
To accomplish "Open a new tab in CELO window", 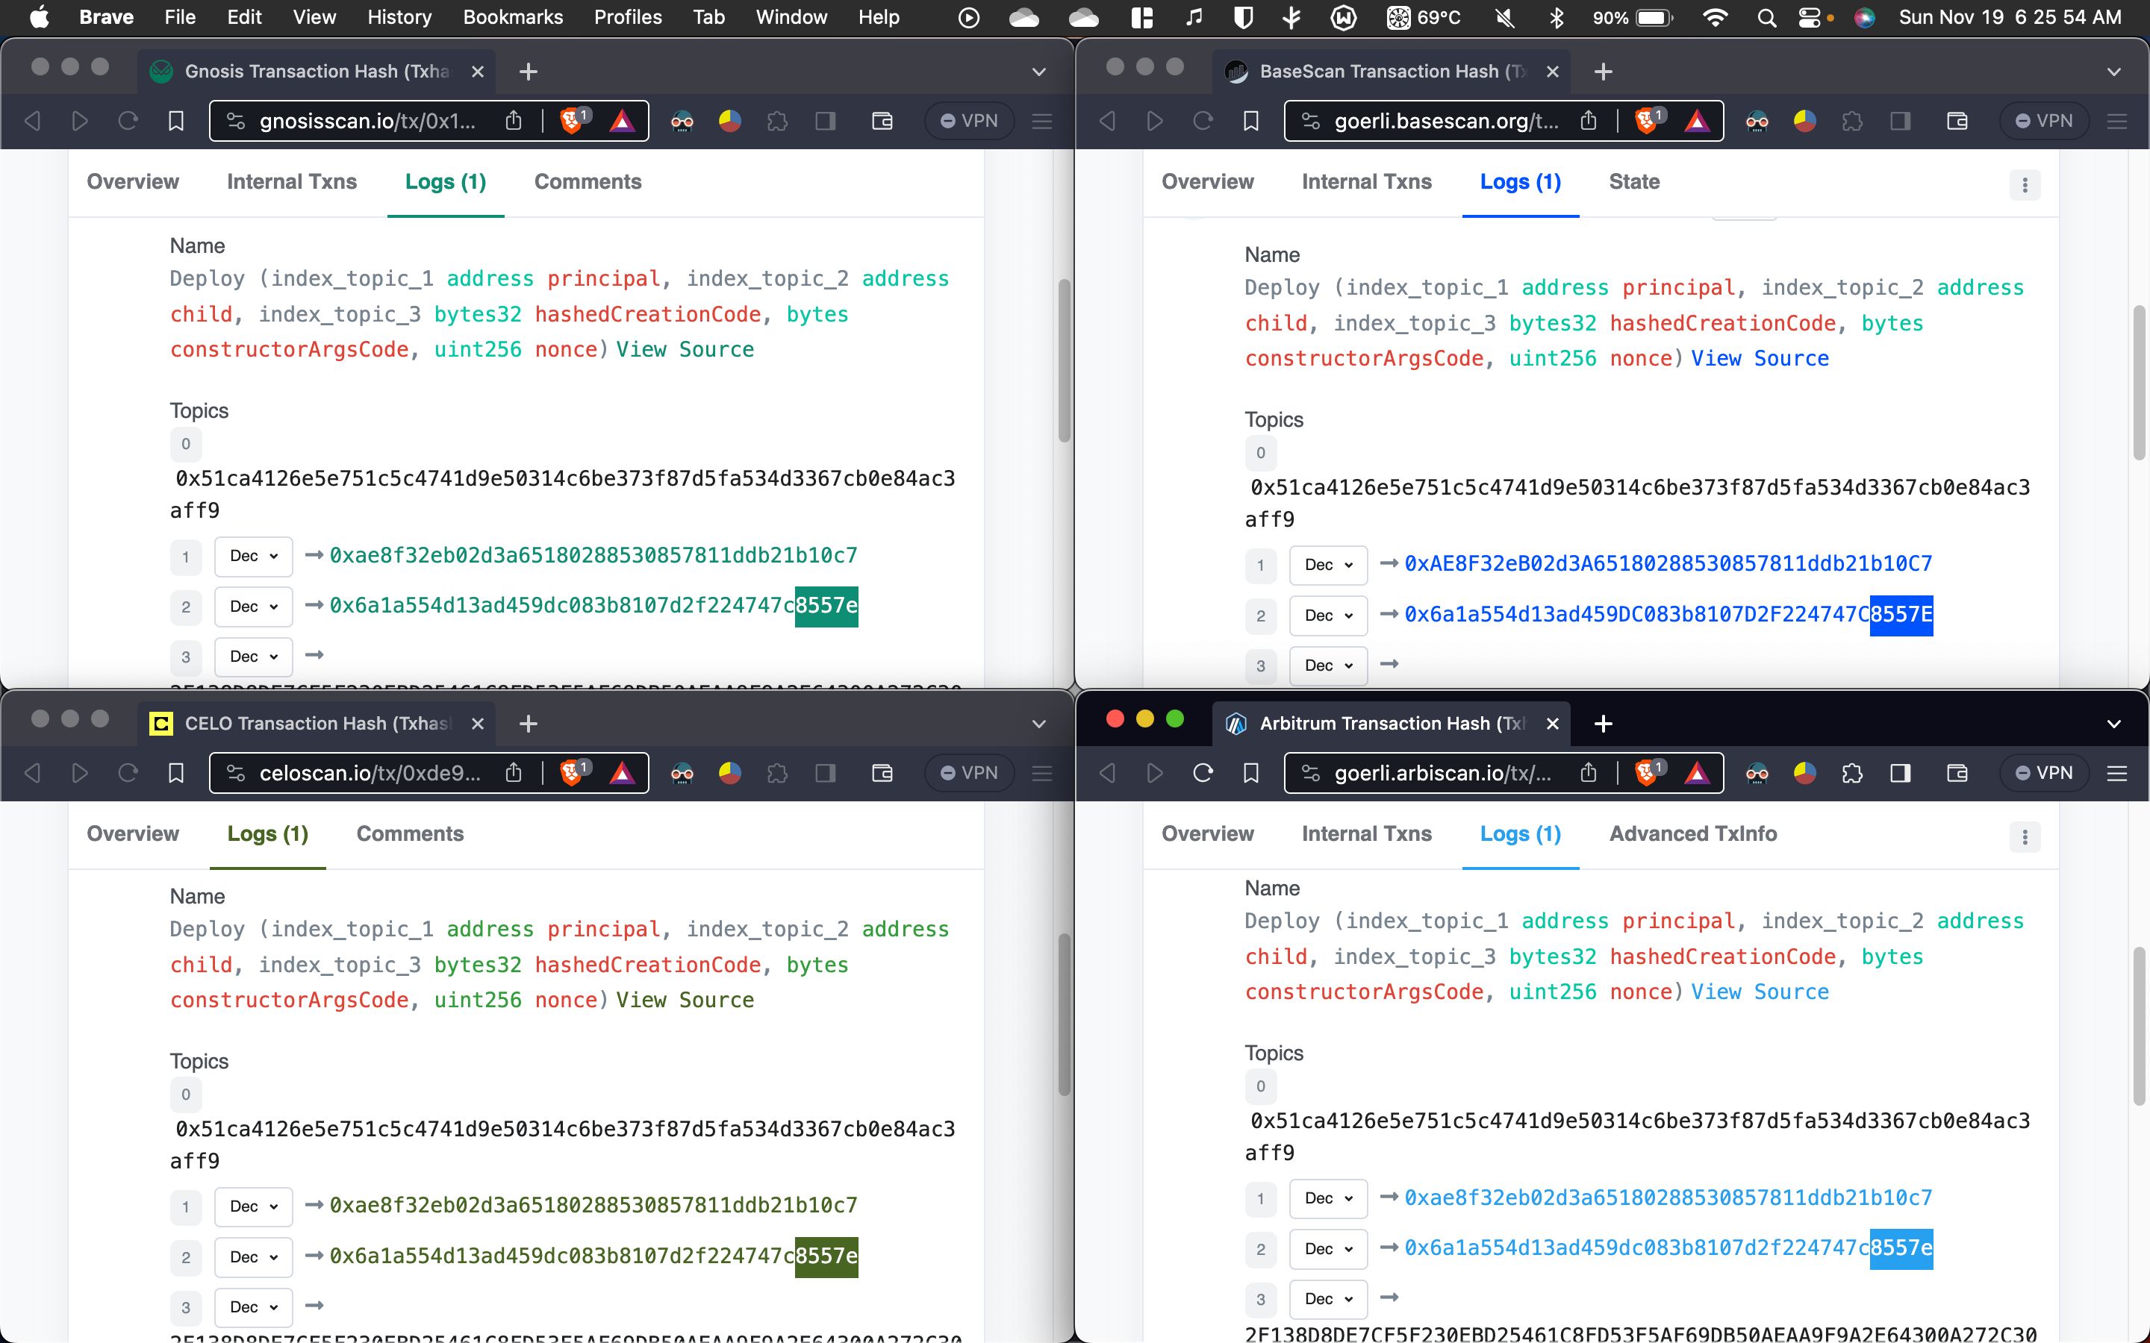I will (529, 723).
